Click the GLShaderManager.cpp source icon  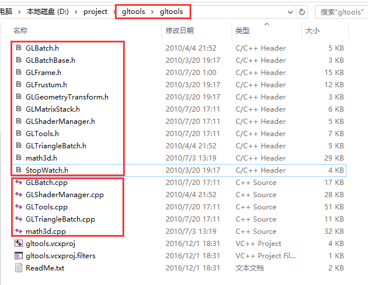pyautogui.click(x=19, y=194)
